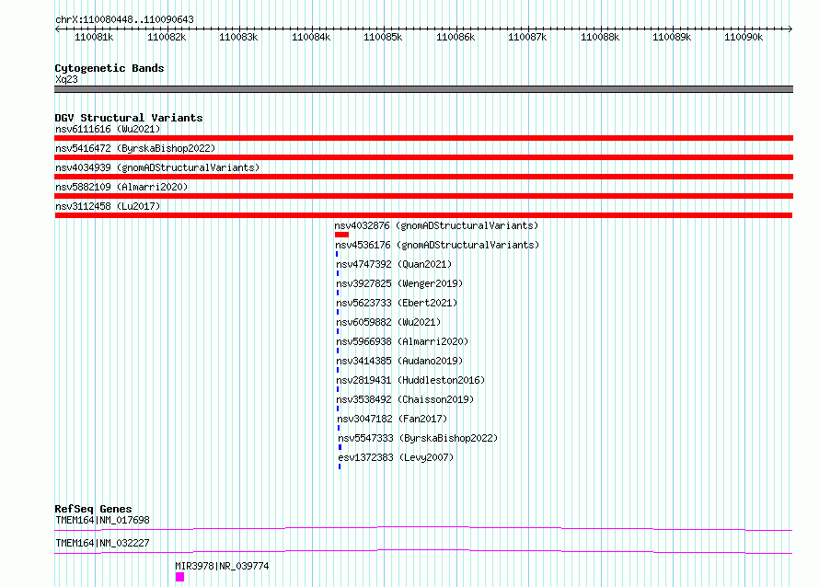
Task: Click the chrX:110080448..110090643 coordinates text
Action: pos(125,19)
